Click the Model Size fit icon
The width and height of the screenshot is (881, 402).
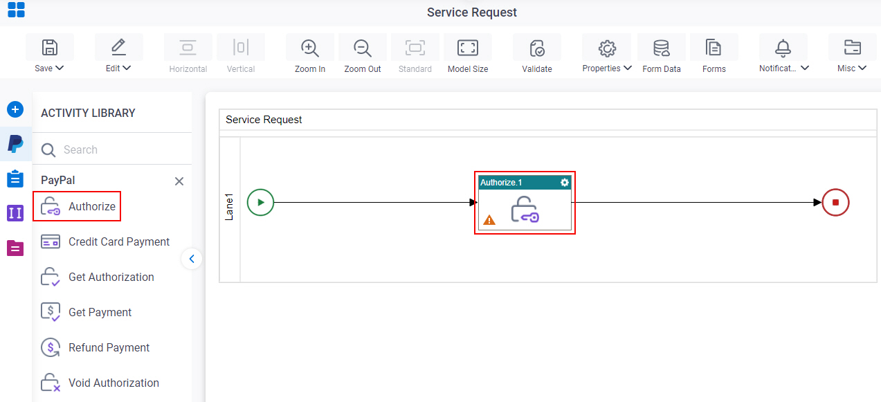(x=468, y=47)
